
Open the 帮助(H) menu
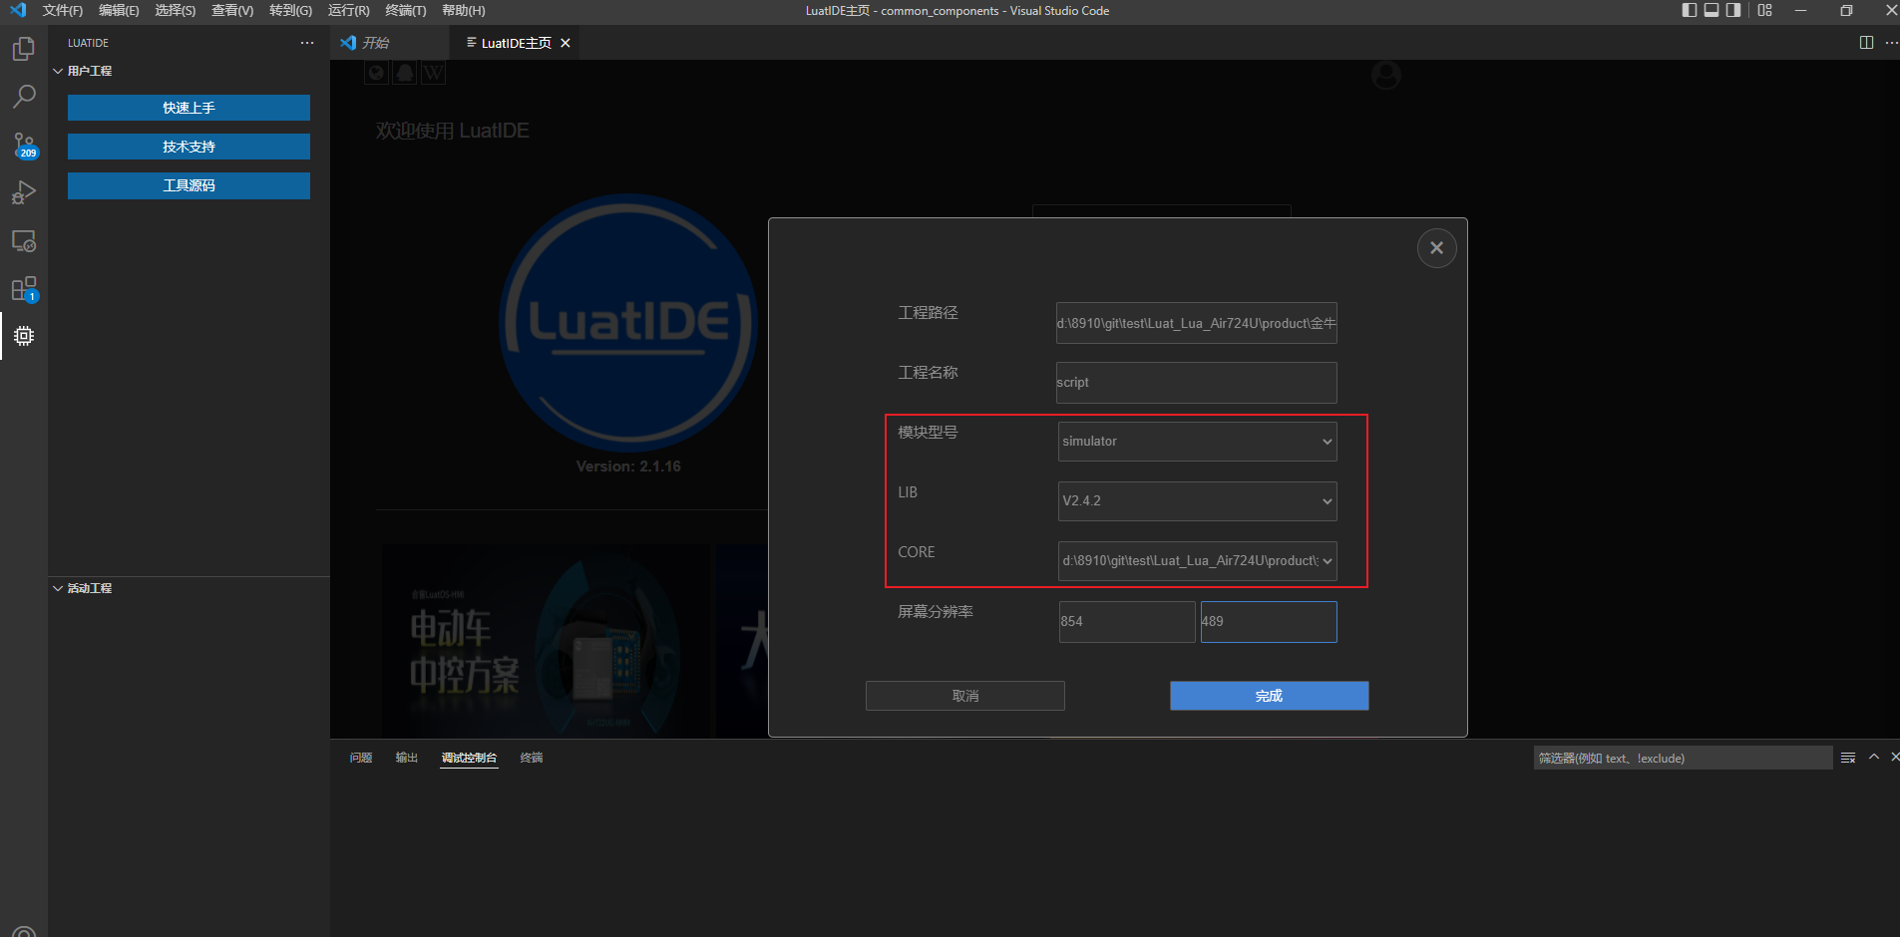coord(463,11)
